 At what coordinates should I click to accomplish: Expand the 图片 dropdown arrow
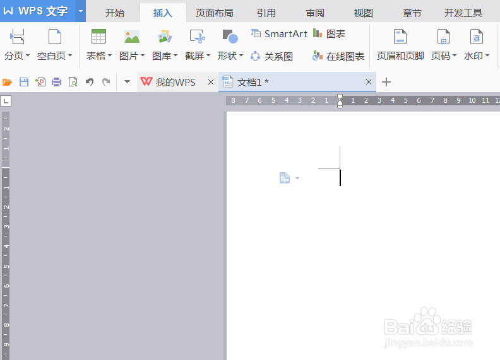[x=143, y=55]
